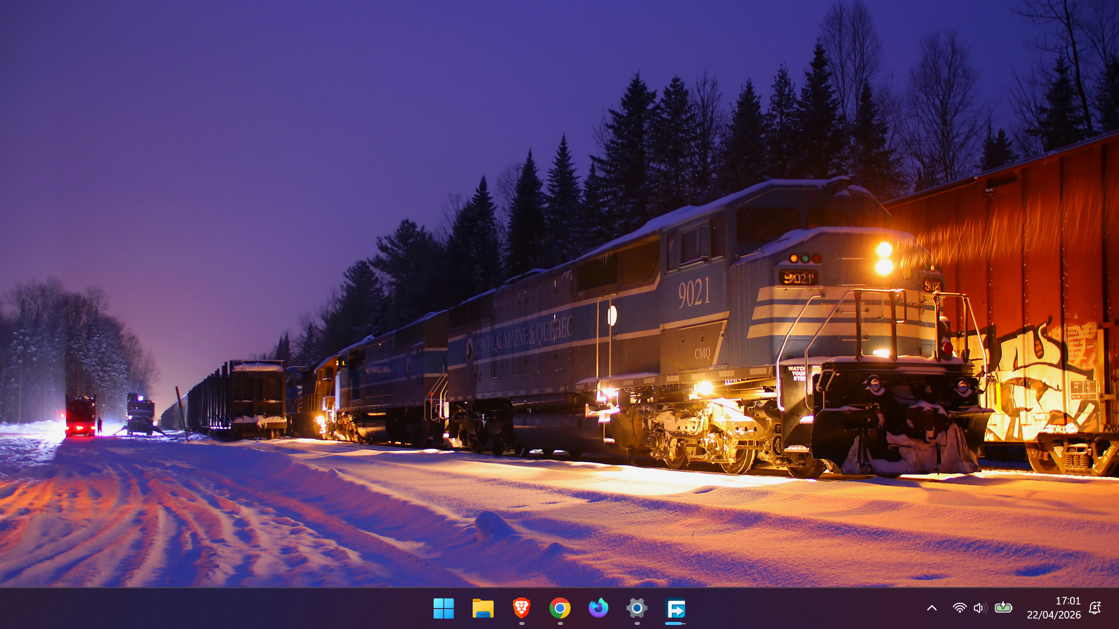Click the purple sky area of desktop
Screen dimensions: 1119x629
pyautogui.click(x=233, y=146)
